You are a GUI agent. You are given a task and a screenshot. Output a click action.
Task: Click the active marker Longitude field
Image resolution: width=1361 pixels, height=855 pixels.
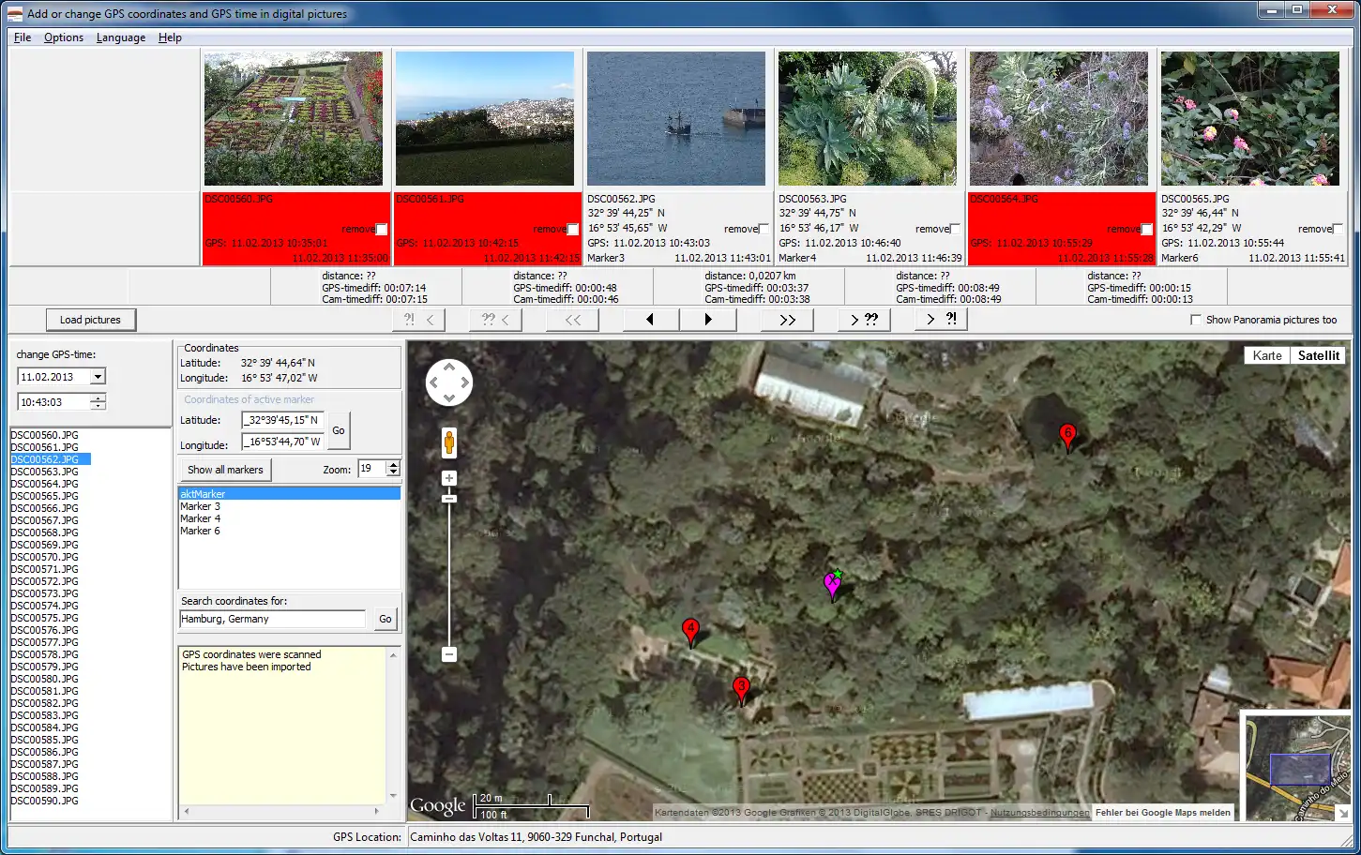(x=282, y=442)
